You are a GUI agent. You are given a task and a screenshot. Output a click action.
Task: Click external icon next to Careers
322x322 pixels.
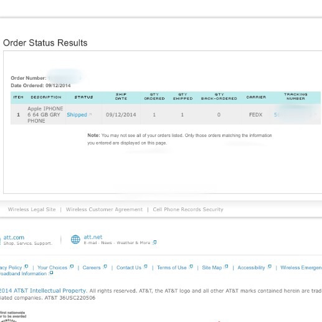pos(105,267)
